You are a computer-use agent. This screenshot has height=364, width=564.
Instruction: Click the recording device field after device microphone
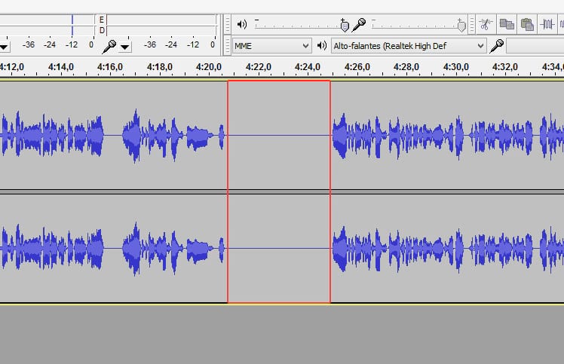point(535,46)
